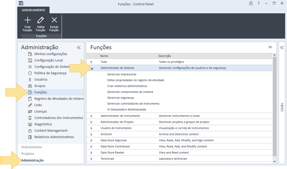The width and height of the screenshot is (287, 169).
Task: Open help question mark icon
Action: (259, 3)
